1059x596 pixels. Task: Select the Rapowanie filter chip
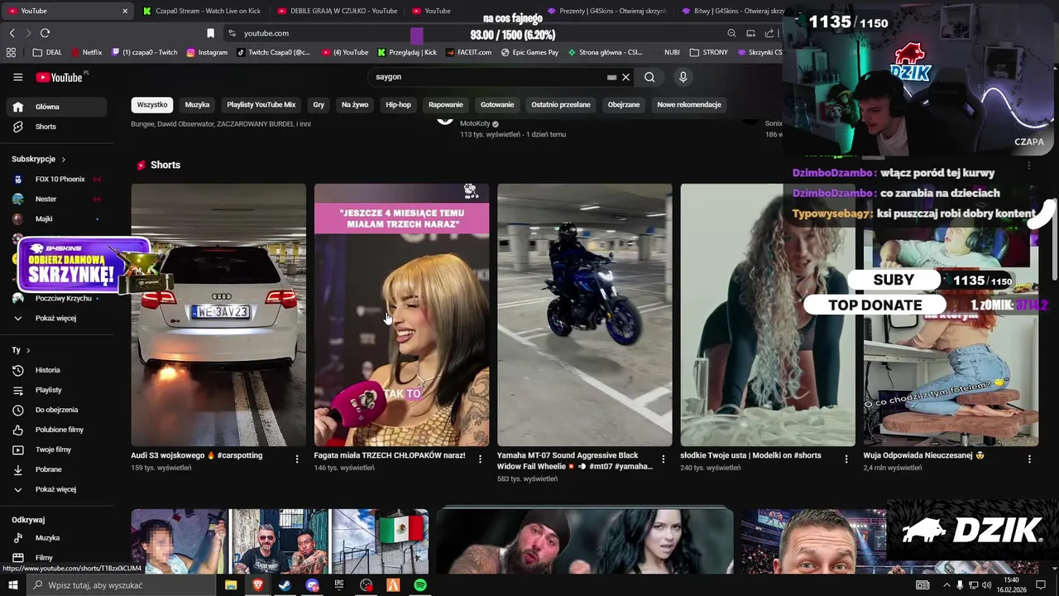coord(446,105)
